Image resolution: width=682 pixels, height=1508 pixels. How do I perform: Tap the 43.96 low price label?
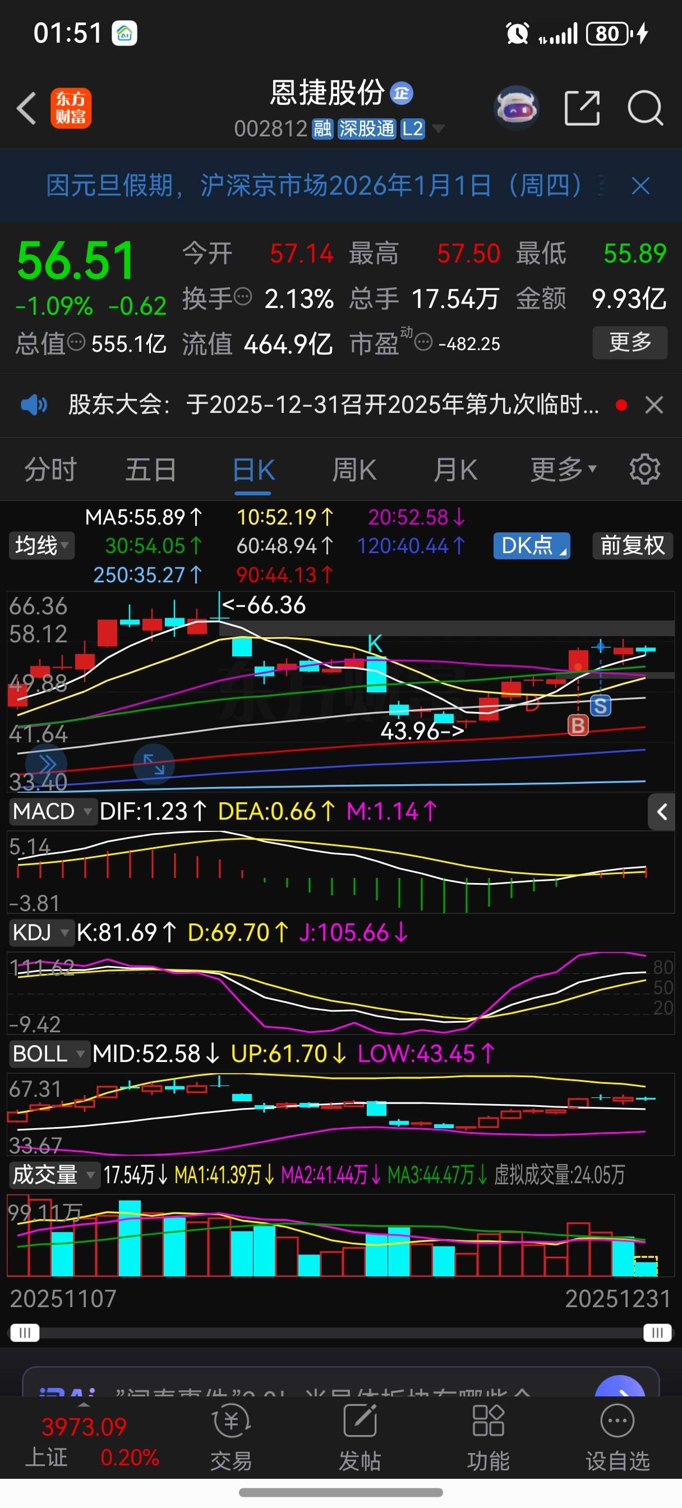(422, 730)
